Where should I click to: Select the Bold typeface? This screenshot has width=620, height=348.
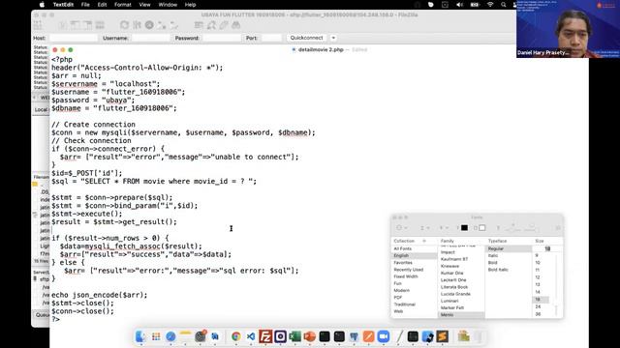(x=492, y=262)
